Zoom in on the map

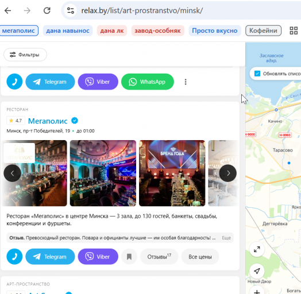(257, 291)
